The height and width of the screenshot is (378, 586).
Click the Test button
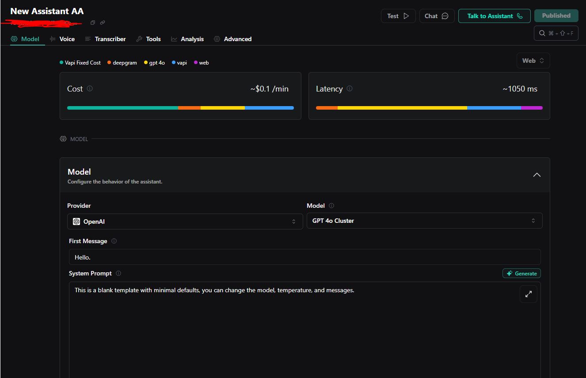pos(398,16)
